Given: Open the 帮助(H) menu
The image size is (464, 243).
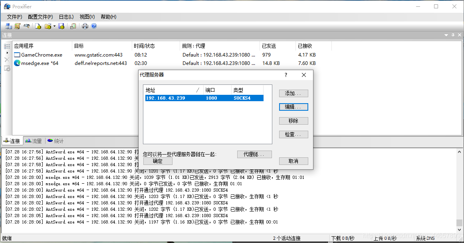Looking at the screenshot, I should point(108,17).
